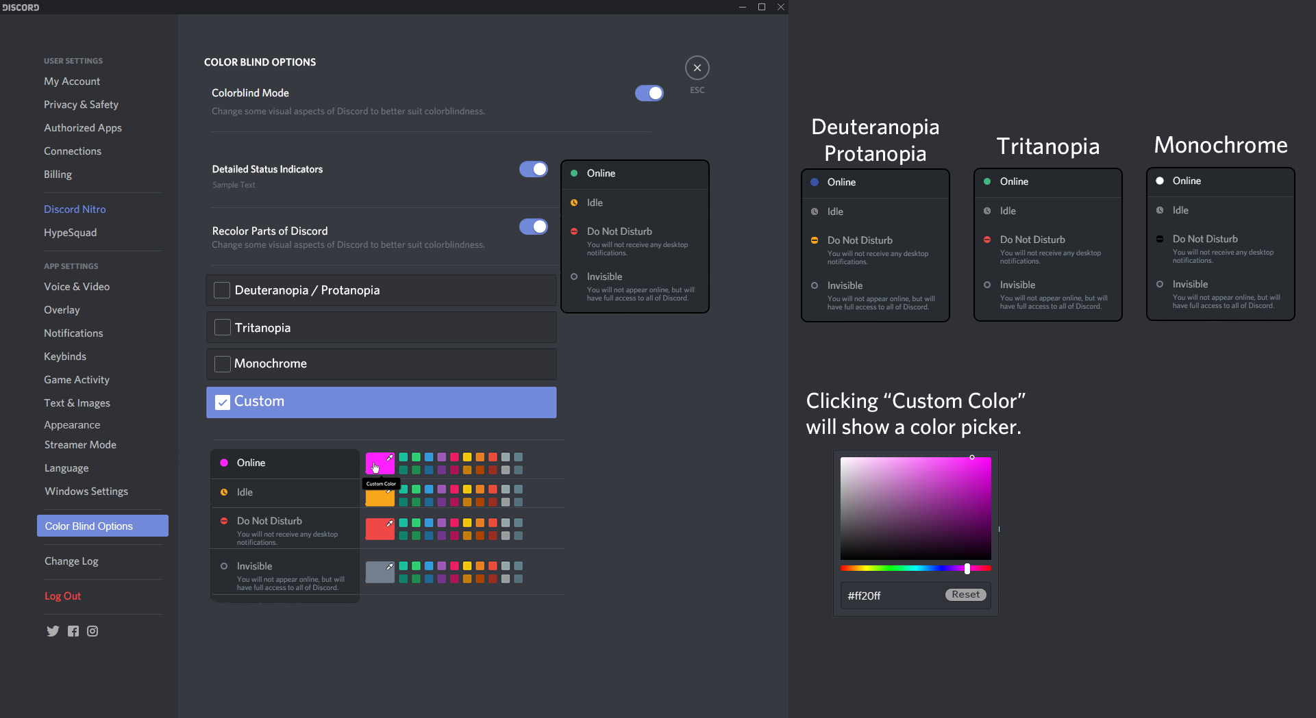
Task: Click the eyedropper on the magenta Online swatch
Action: pos(390,458)
